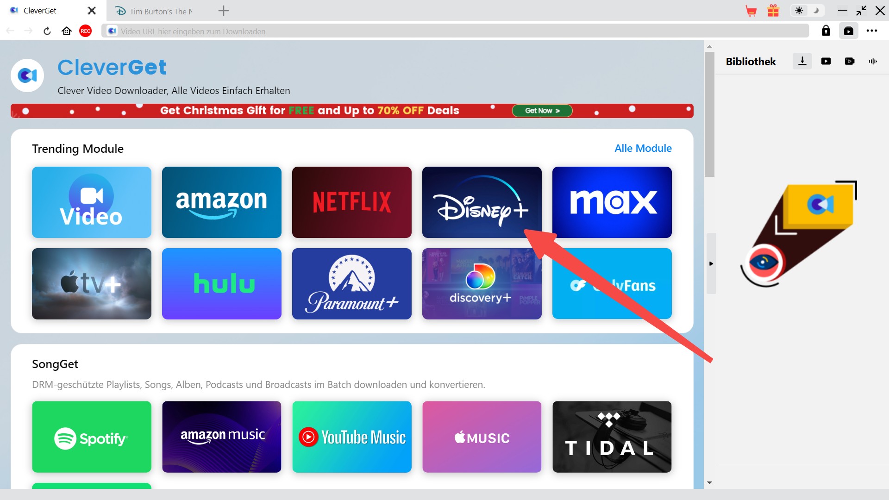
Task: Show downloading tasks in Bibliothek
Action: pyautogui.click(x=802, y=61)
